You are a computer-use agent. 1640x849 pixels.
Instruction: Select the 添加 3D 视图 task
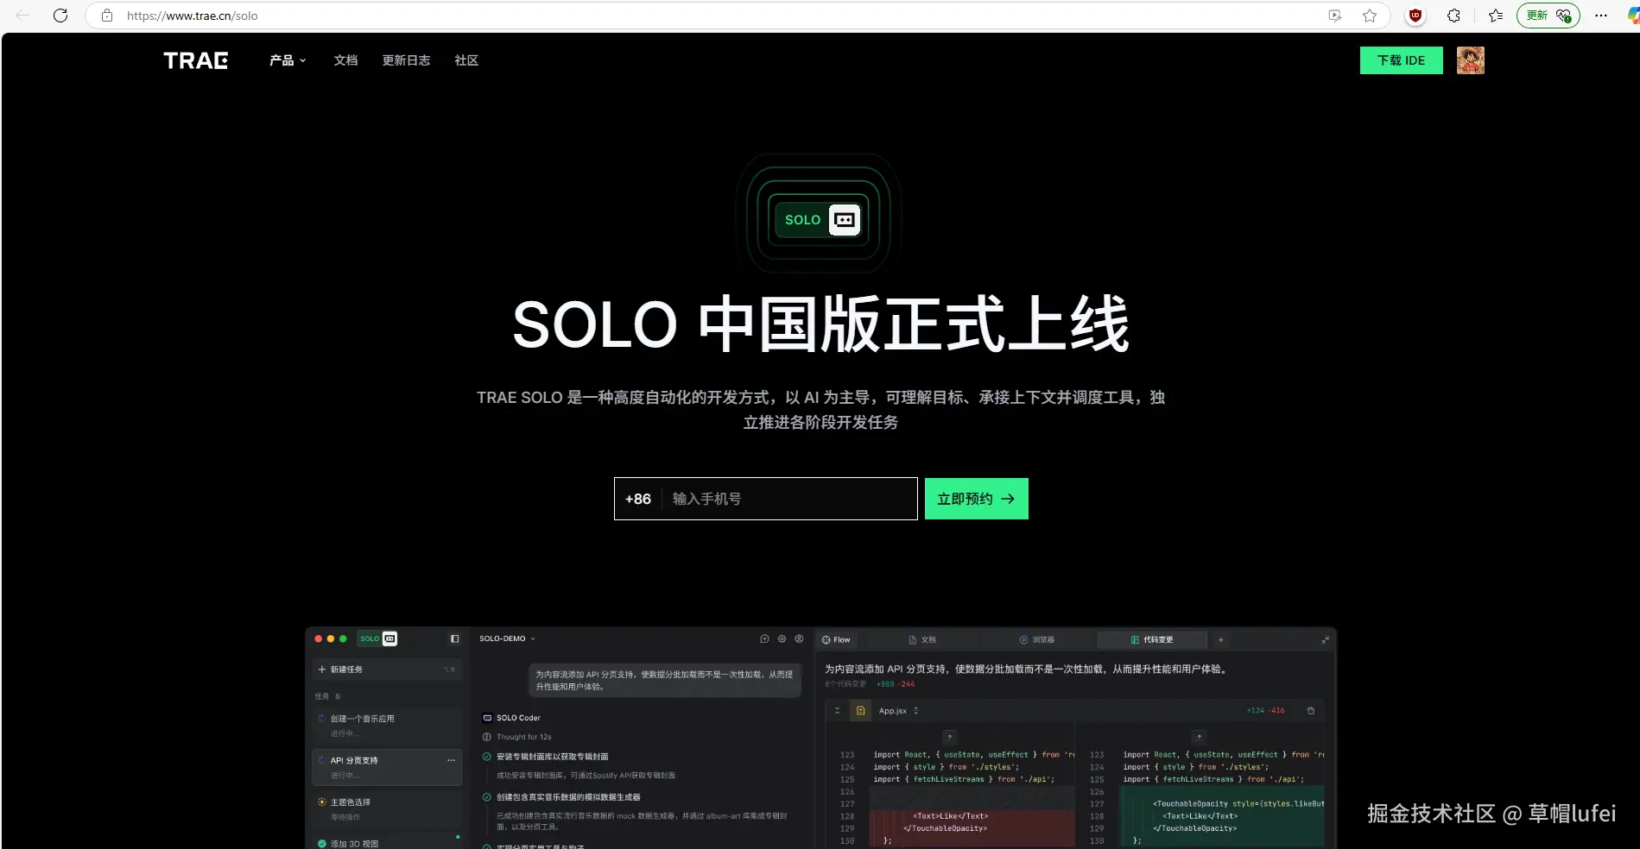387,842
